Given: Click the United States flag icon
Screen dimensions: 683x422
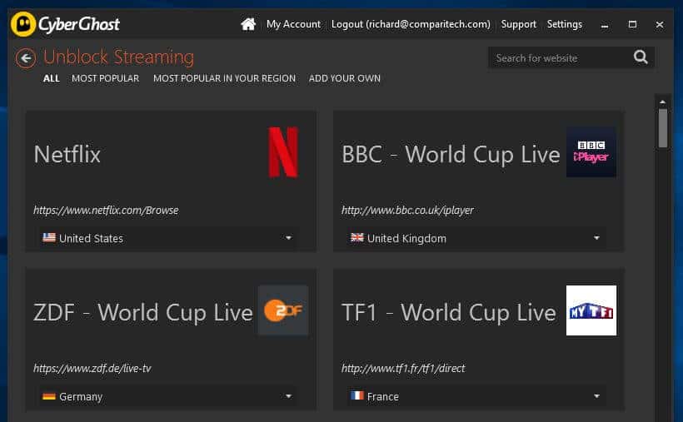Looking at the screenshot, I should pos(49,237).
